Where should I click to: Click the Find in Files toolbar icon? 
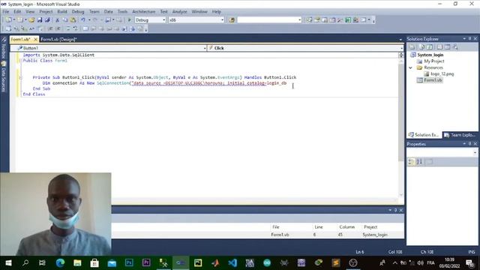tap(232, 20)
